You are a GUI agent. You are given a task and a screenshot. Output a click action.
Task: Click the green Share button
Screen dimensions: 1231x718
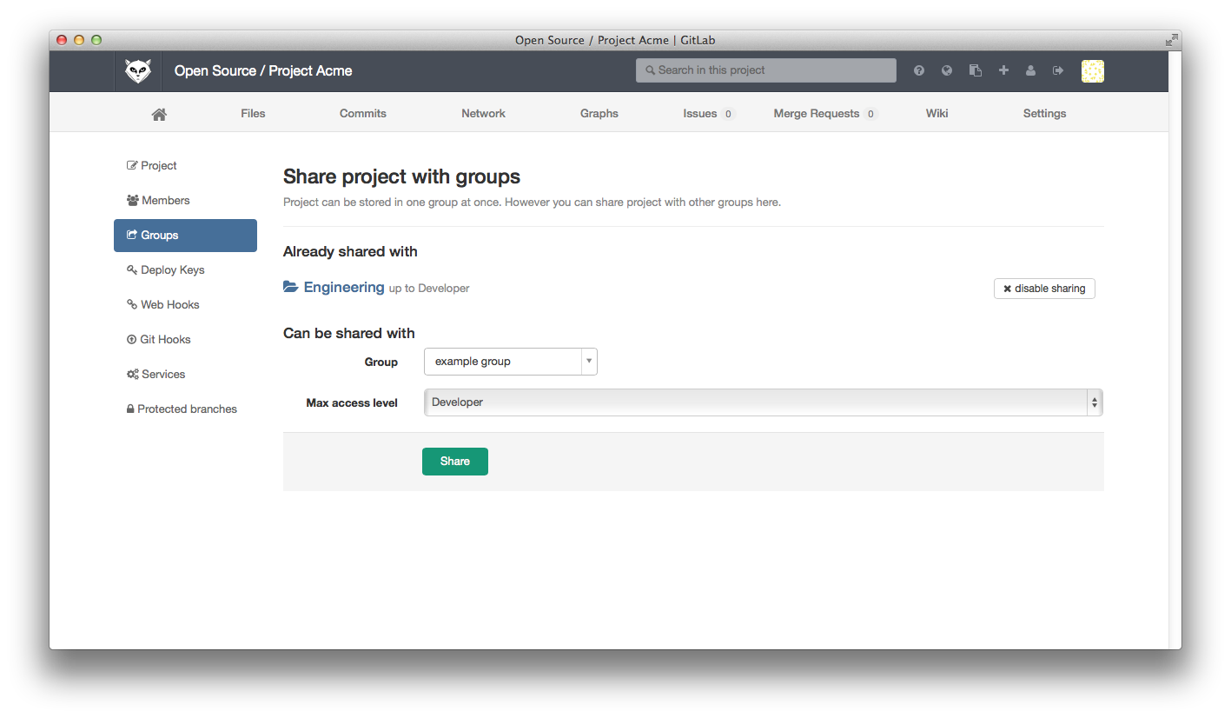pos(454,462)
